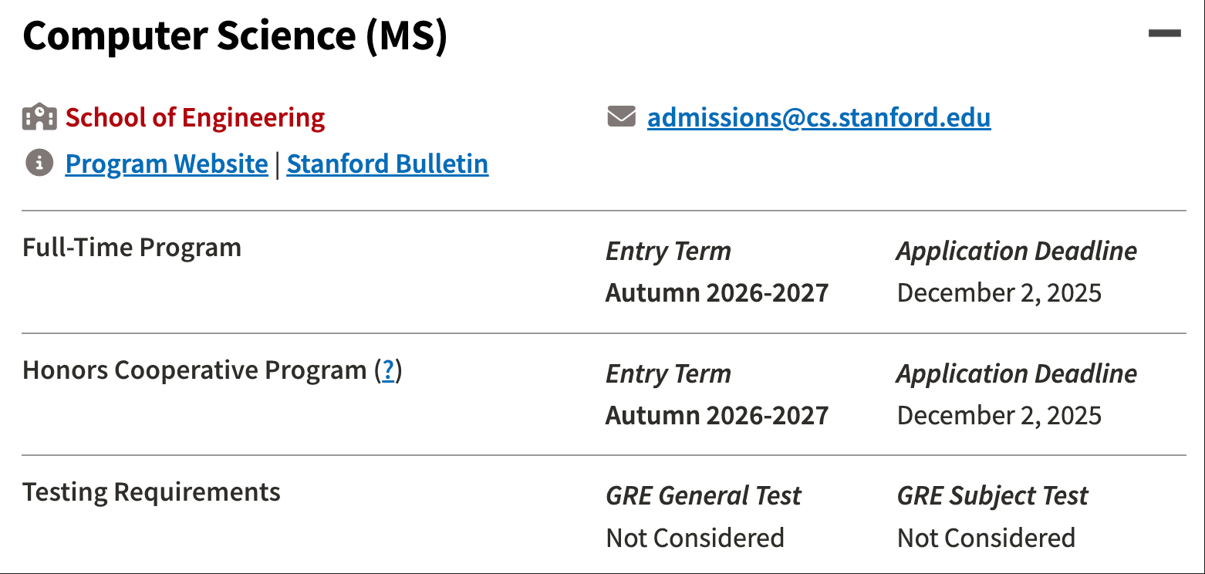Email admissions@cs.stanford.edu
1205x574 pixels.
coord(819,118)
